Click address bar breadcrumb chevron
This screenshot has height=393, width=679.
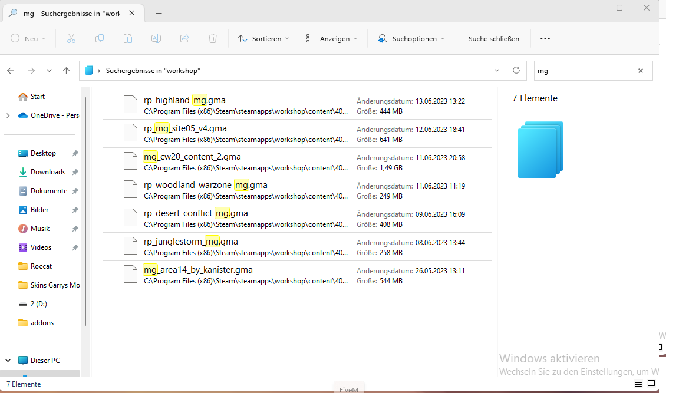tap(99, 71)
